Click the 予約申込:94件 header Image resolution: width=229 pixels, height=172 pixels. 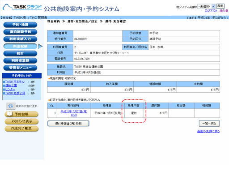[x=22, y=76]
